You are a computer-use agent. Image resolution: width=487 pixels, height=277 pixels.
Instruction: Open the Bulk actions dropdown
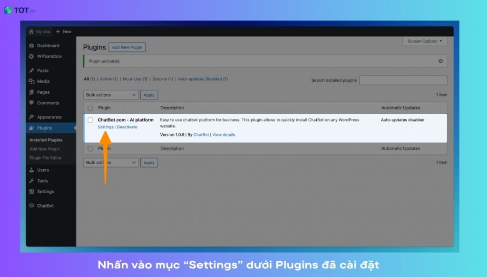click(110, 95)
